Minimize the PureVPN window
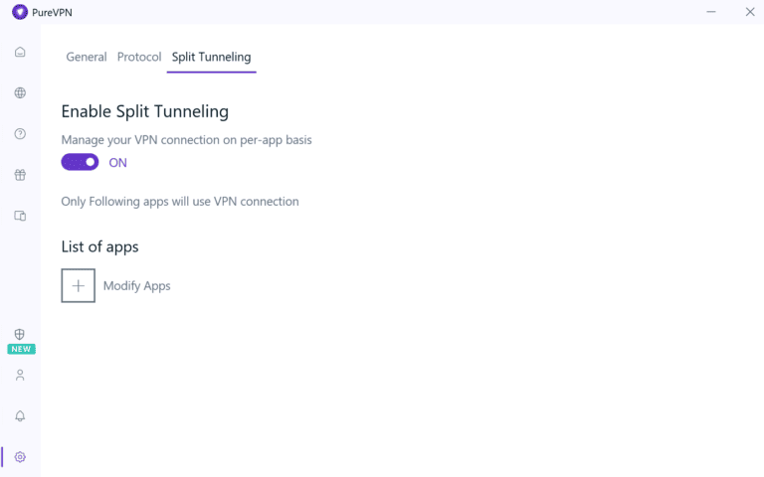This screenshot has height=477, width=764. [x=711, y=12]
